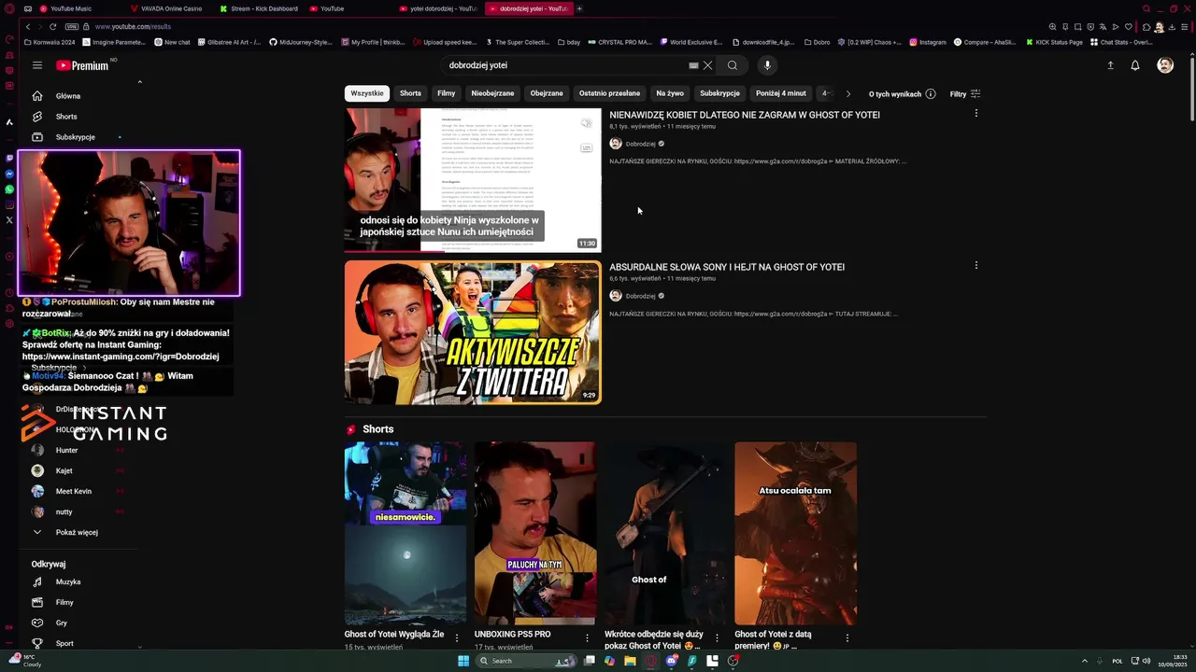Open the Filtry filters panel
1196x672 pixels.
tap(965, 94)
